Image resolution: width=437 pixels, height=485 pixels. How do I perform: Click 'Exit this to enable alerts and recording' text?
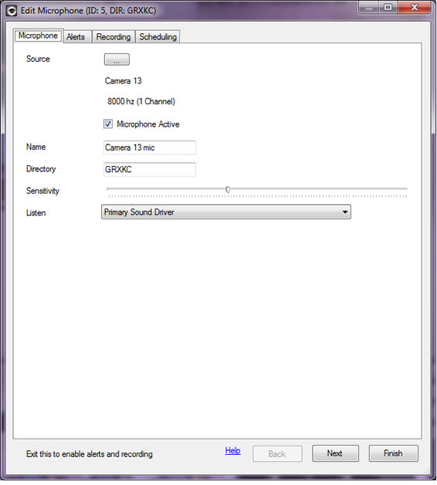pos(90,454)
